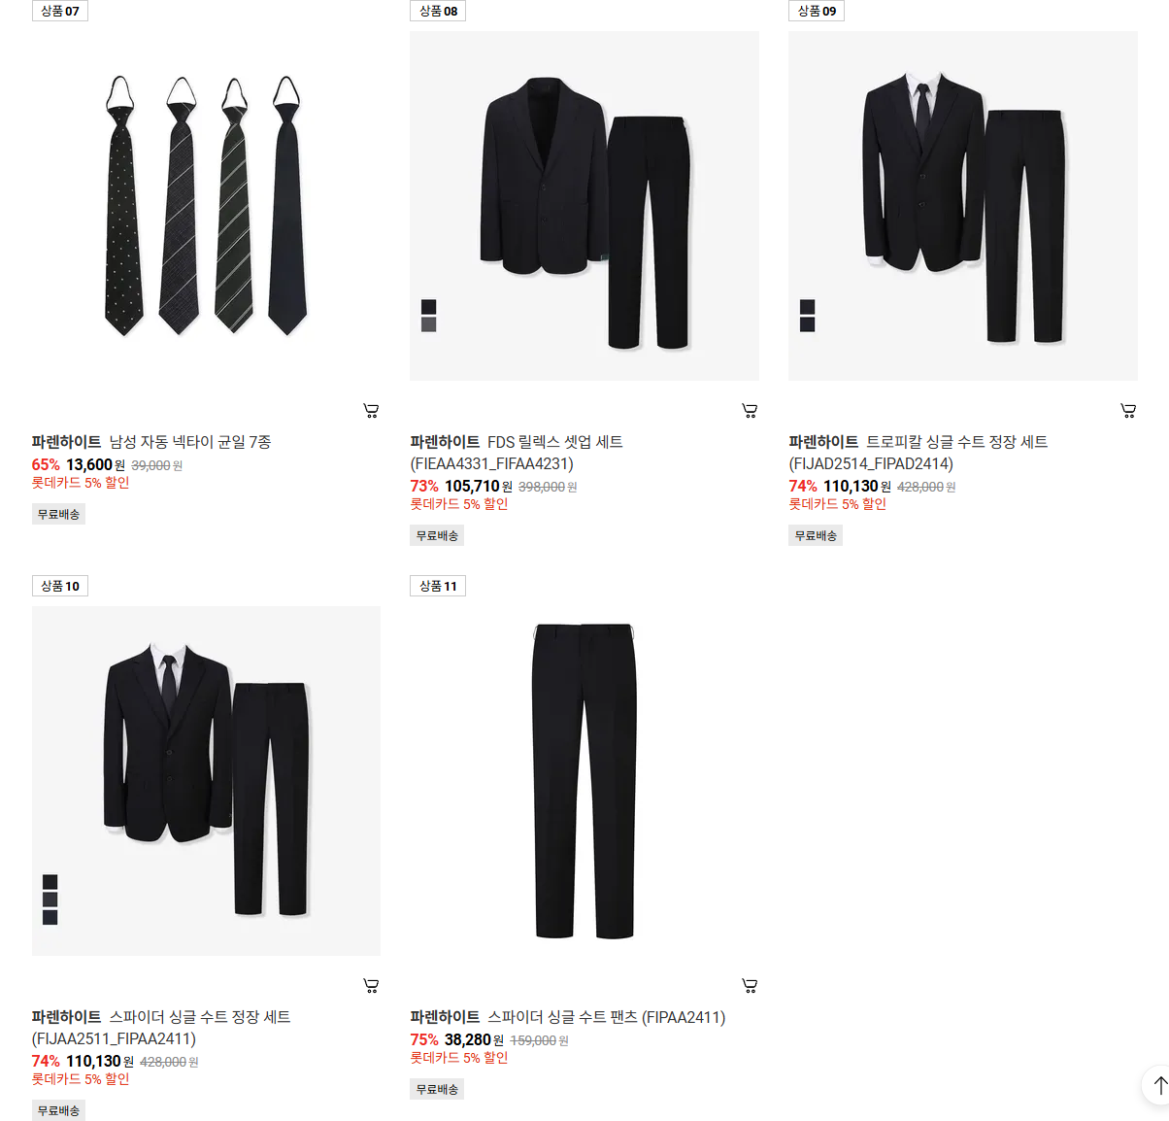The image size is (1169, 1121).
Task: Click cart icon for 스파이더 싱글 수트 정장 세트
Action: (x=371, y=986)
